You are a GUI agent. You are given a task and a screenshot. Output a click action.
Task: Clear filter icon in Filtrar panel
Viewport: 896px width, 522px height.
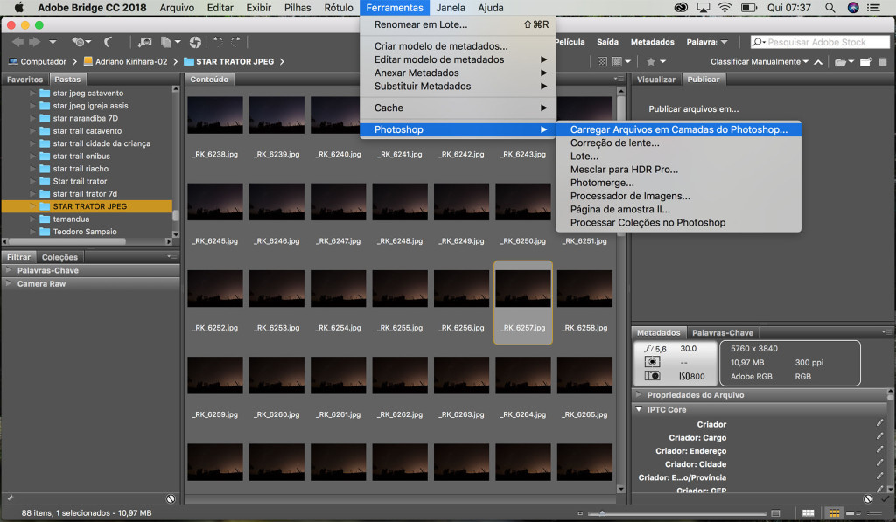pyautogui.click(x=171, y=498)
